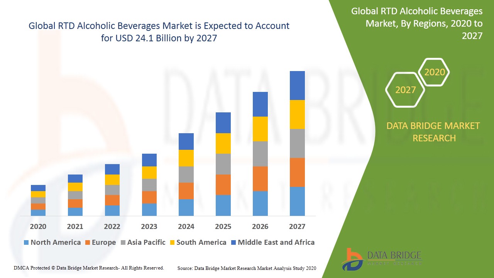This screenshot has width=494, height=278.
Task: Click the 2027 x-axis year label
Action: [297, 227]
